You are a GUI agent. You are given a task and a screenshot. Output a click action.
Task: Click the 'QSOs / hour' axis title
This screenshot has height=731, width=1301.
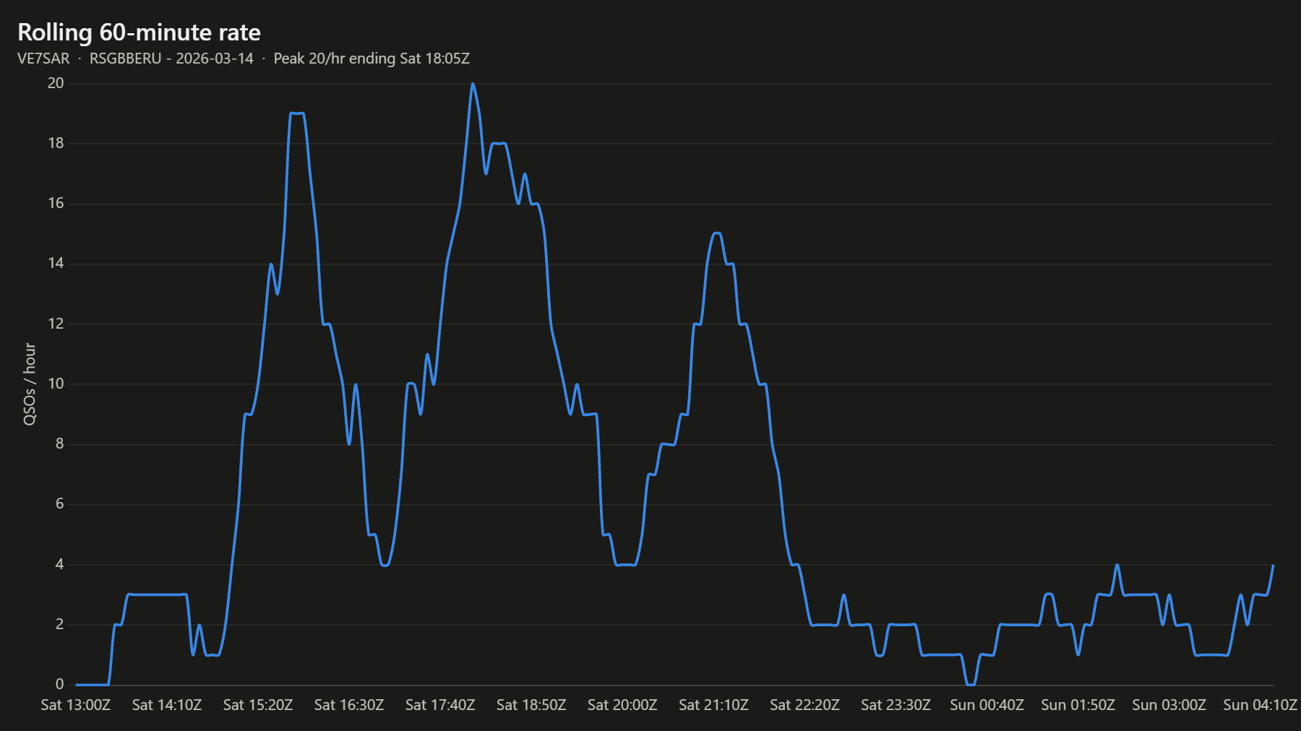[x=30, y=384]
